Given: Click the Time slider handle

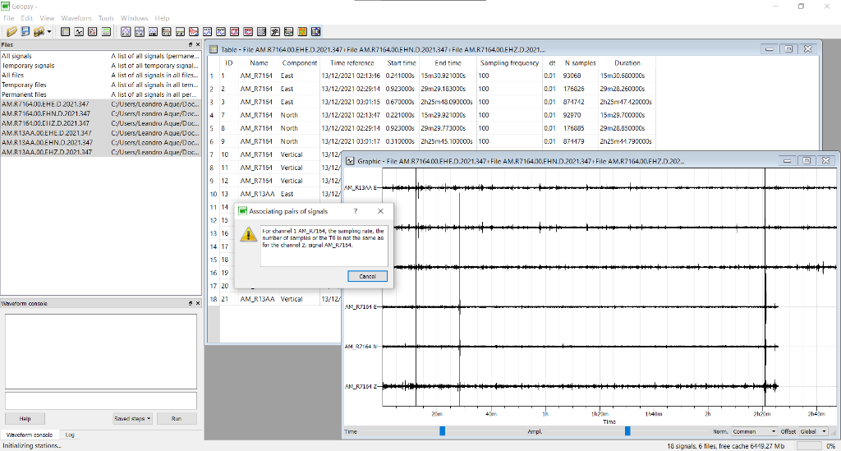Looking at the screenshot, I should pos(442,430).
